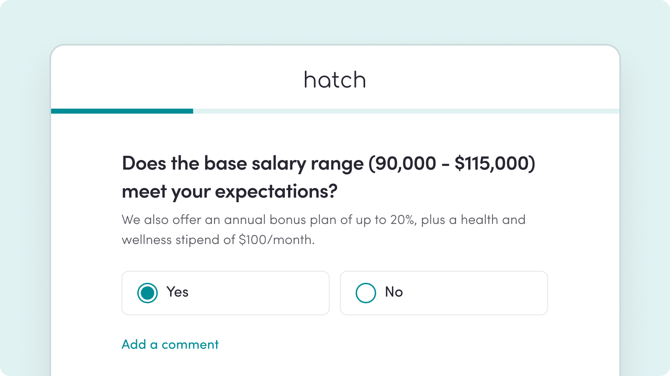Screen dimensions: 670x376
Task: Click the base salary question heading
Action: [243, 163]
